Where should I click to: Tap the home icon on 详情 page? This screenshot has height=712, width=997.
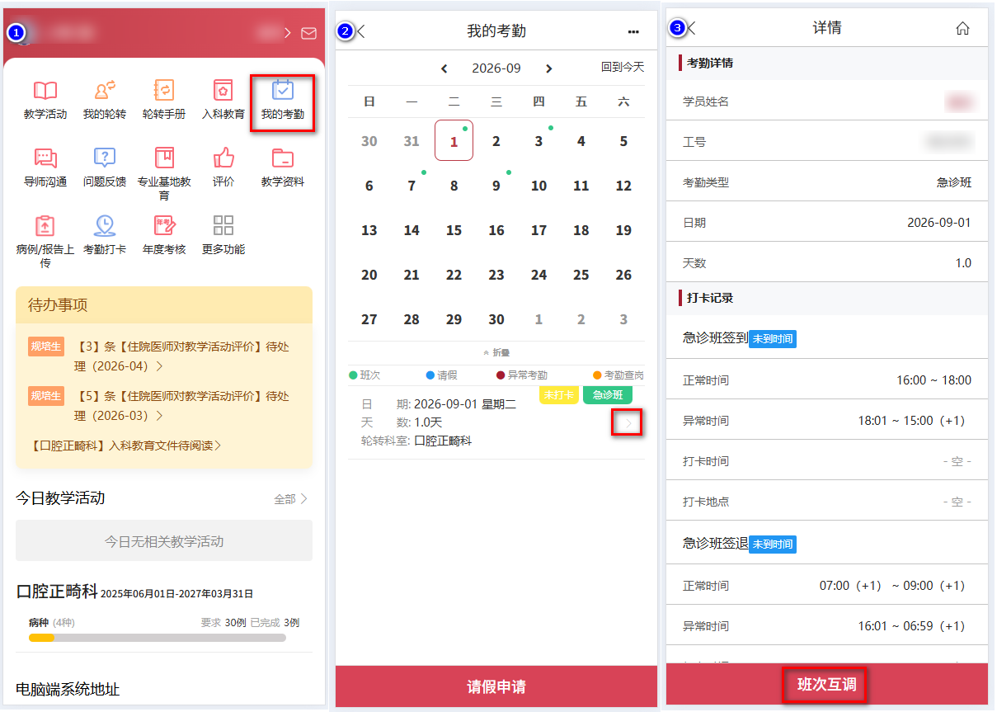(x=962, y=28)
